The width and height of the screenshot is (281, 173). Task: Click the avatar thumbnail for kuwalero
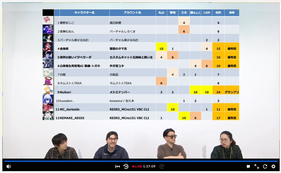click(48, 99)
